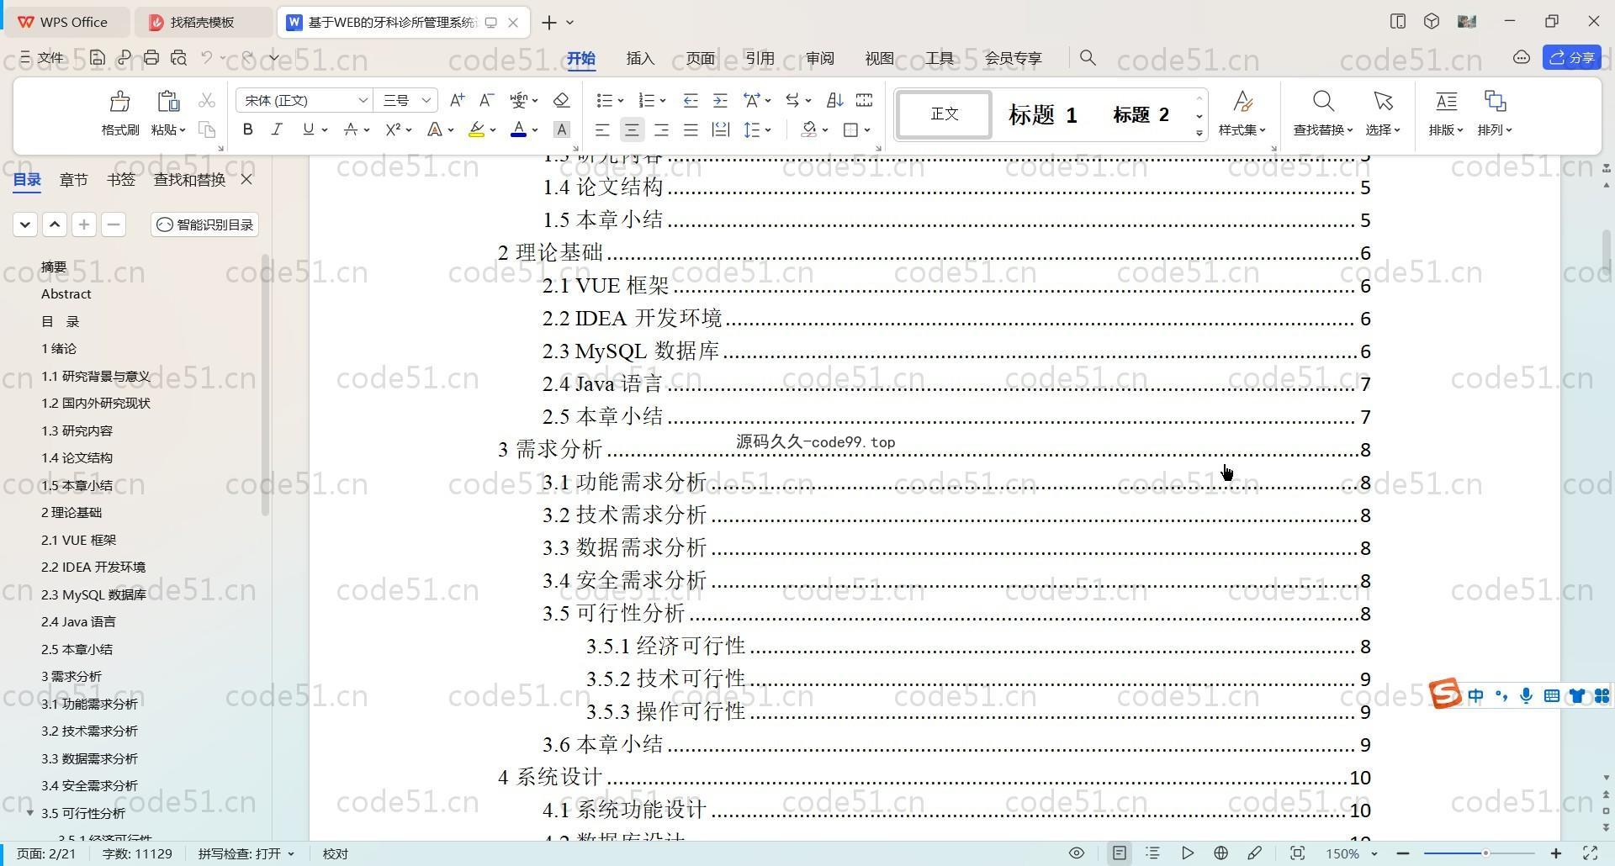Apply 标题 1 style
Image resolution: width=1615 pixels, height=866 pixels.
pos(1043,114)
